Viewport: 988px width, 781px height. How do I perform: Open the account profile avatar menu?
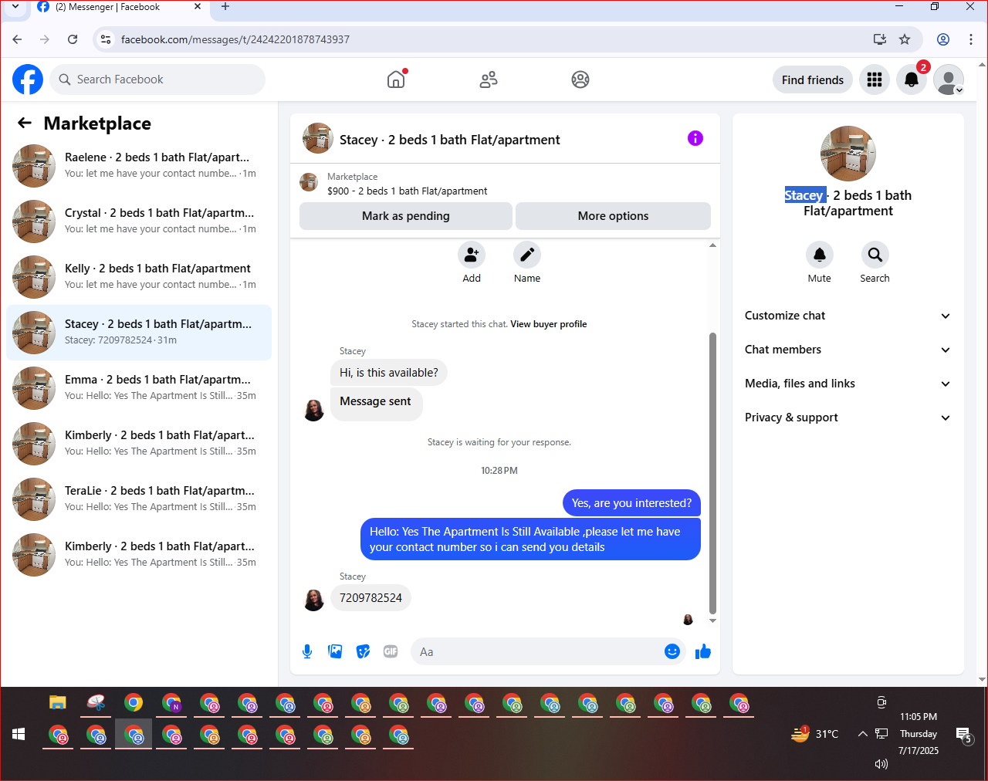point(949,79)
